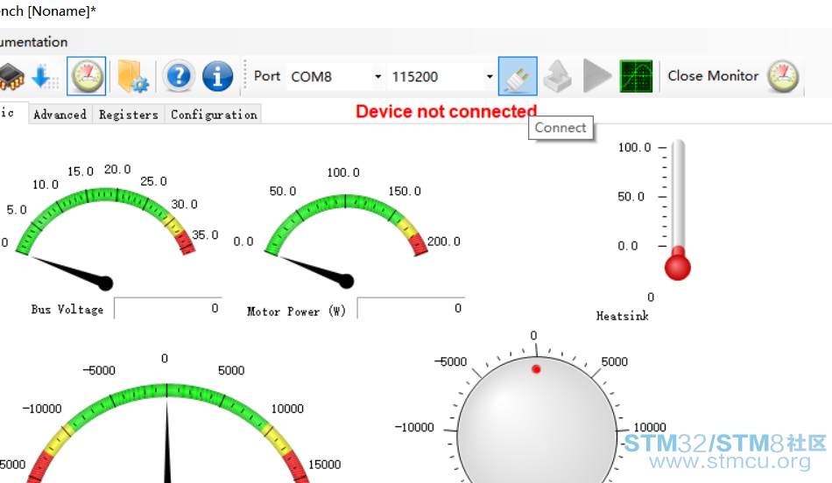
Task: Open the green oscilloscope plotter icon
Action: (x=636, y=76)
